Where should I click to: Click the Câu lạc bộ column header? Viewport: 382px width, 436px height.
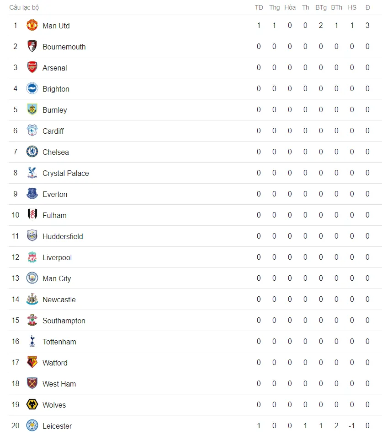[24, 7]
